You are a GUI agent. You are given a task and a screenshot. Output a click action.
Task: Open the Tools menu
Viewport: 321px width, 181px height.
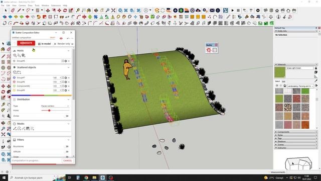click(37, 6)
